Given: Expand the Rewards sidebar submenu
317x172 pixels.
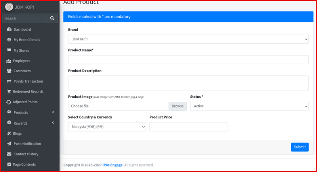Looking at the screenshot, I should point(30,123).
